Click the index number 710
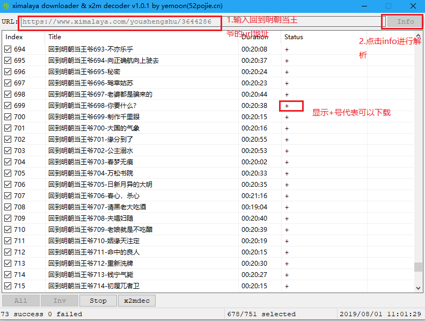This screenshot has height=321, width=425. (19, 230)
